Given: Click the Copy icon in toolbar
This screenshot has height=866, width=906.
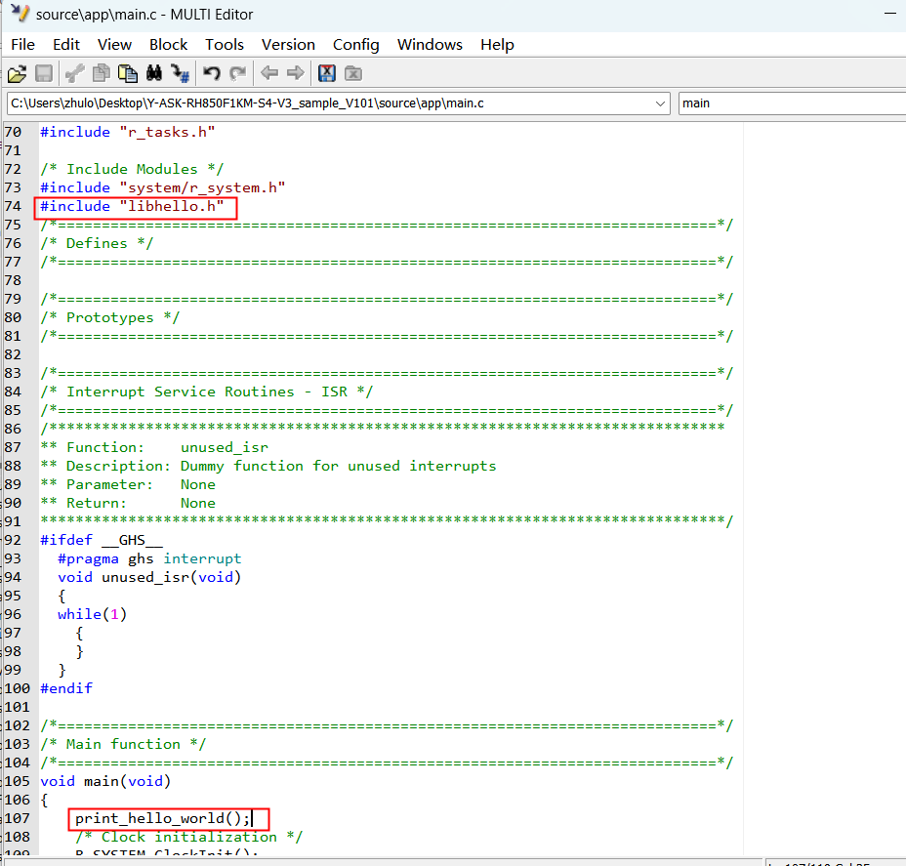Looking at the screenshot, I should pyautogui.click(x=101, y=73).
